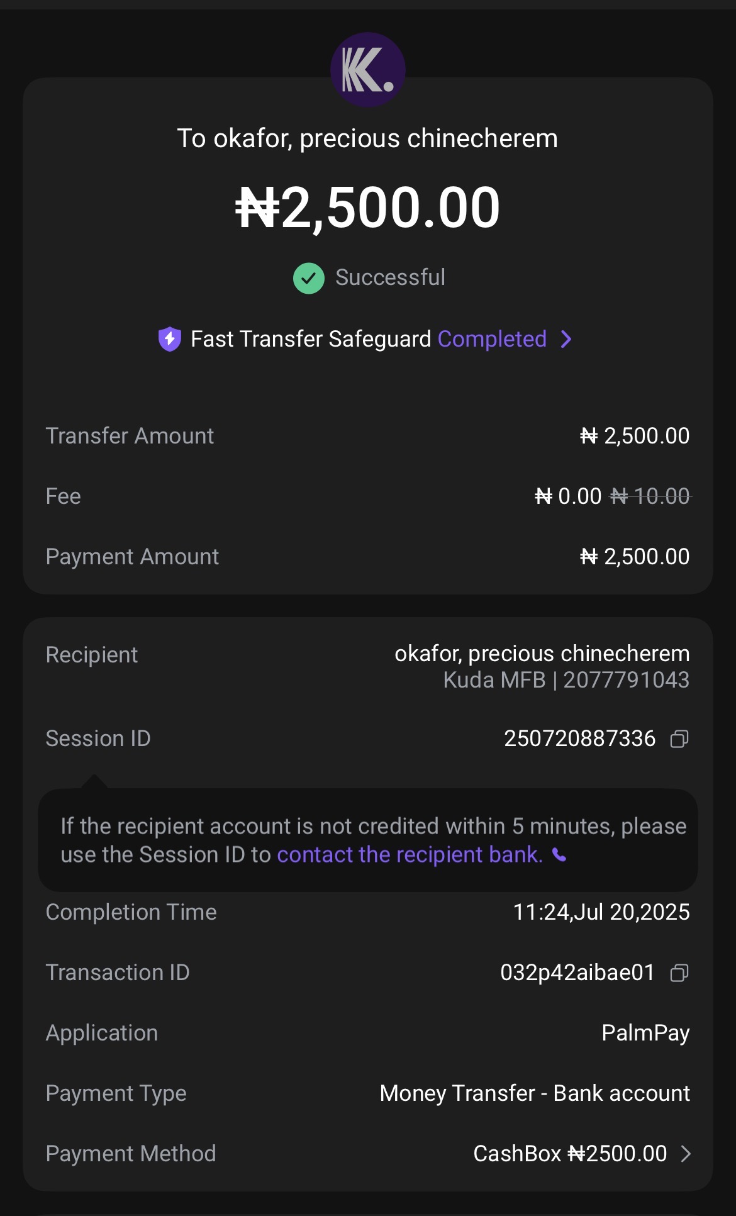736x1216 pixels.
Task: Tap the Kuda bank logo avatar
Action: tap(367, 70)
